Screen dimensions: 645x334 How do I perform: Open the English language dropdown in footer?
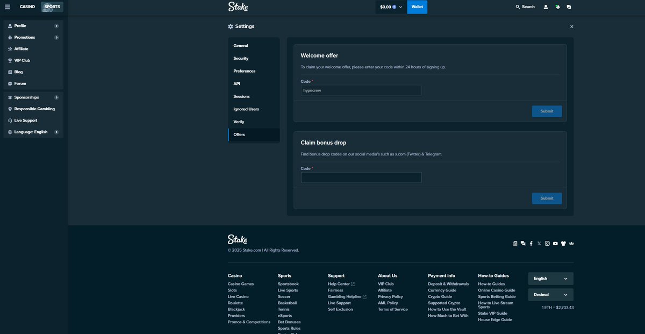point(551,279)
